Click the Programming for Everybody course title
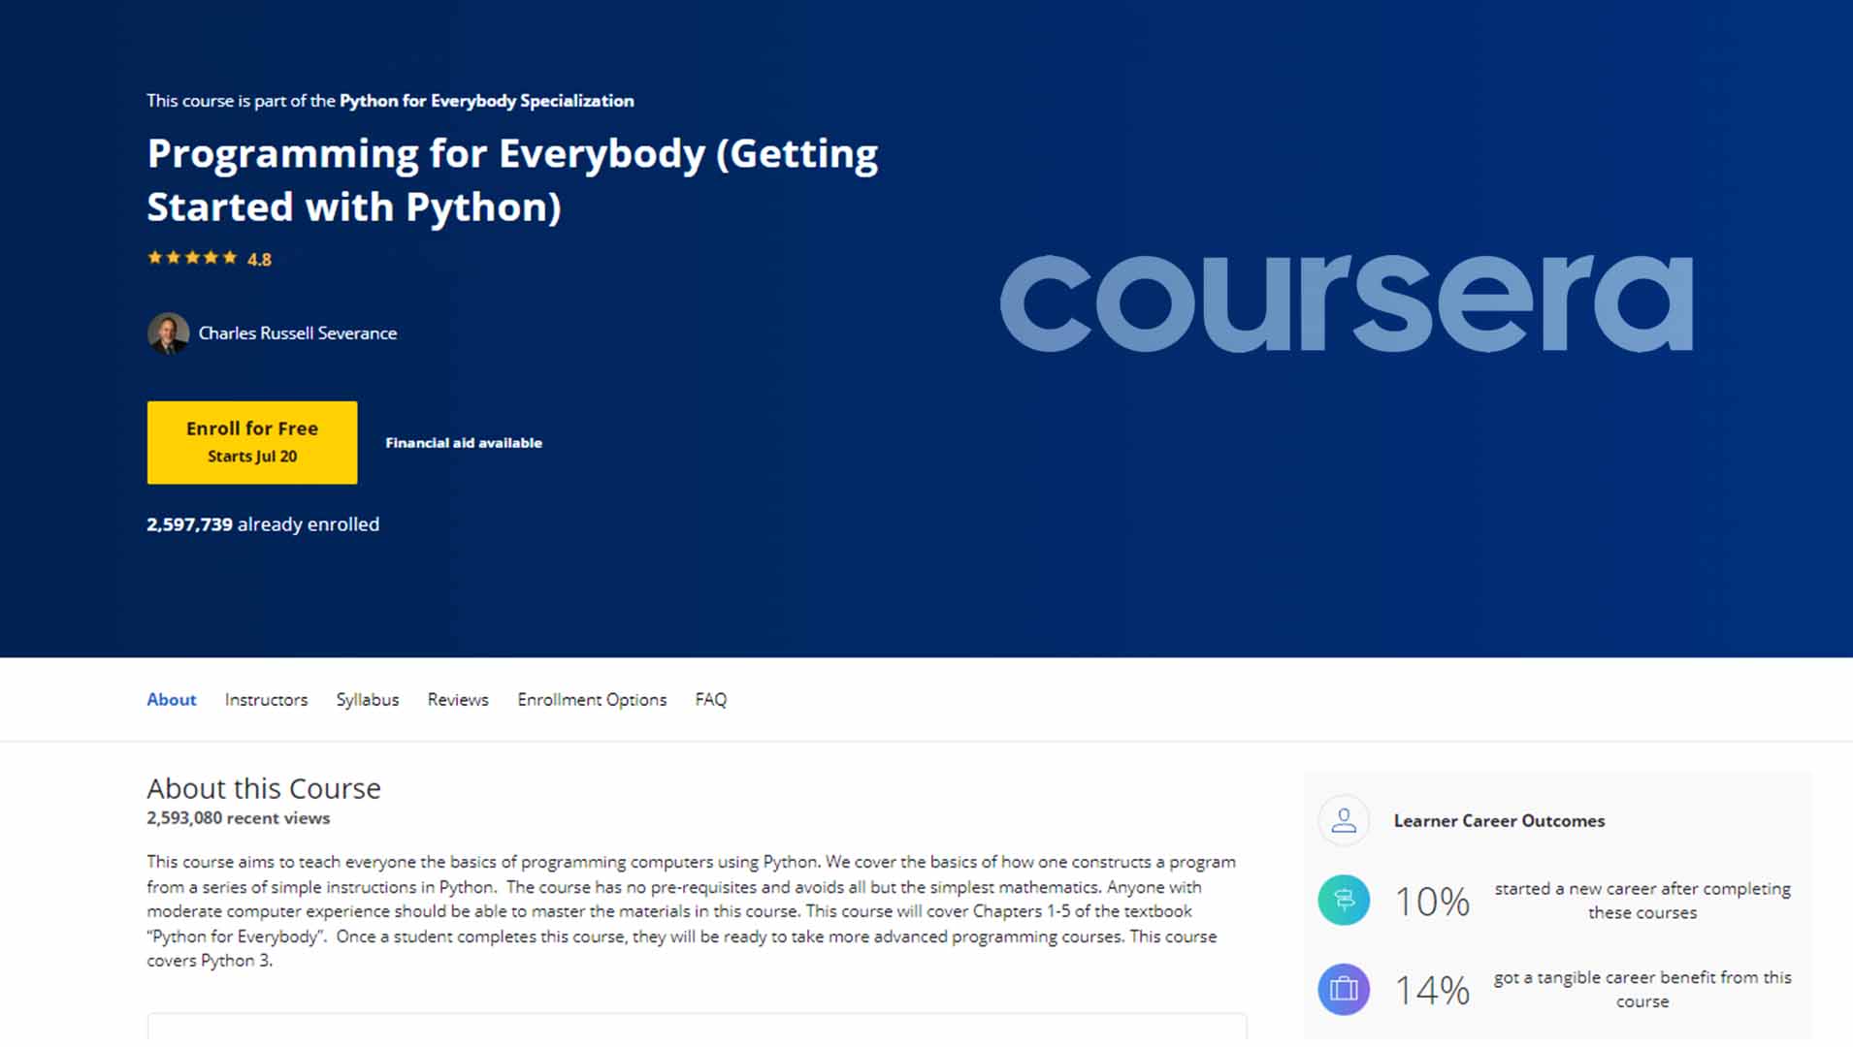1853x1047 pixels. pos(512,180)
